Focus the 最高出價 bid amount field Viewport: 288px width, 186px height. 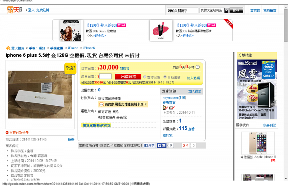tap(106, 76)
